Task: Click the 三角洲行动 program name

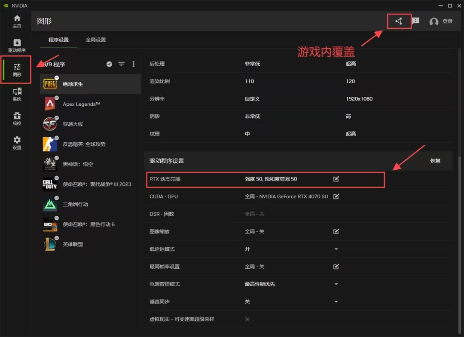Action: [x=76, y=204]
